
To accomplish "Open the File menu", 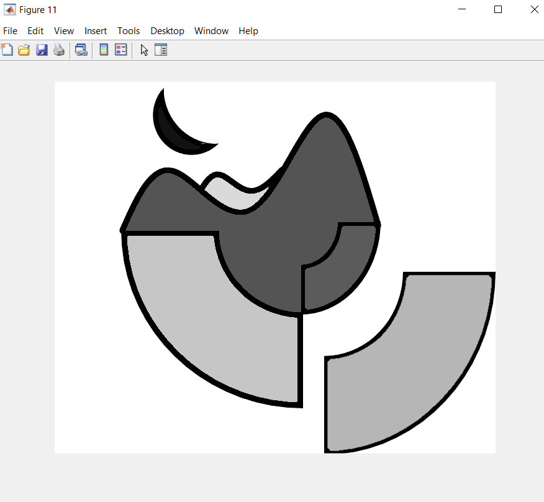I will [x=10, y=30].
